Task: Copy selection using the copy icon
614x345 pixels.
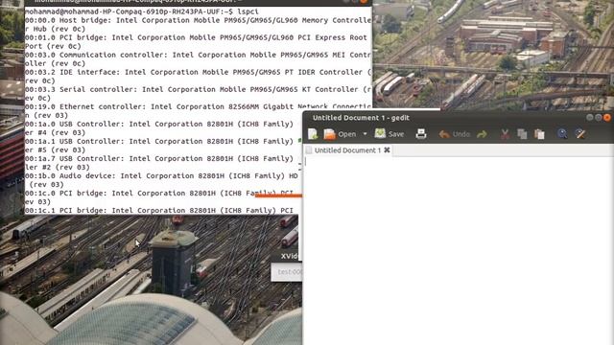Action: 522,134
